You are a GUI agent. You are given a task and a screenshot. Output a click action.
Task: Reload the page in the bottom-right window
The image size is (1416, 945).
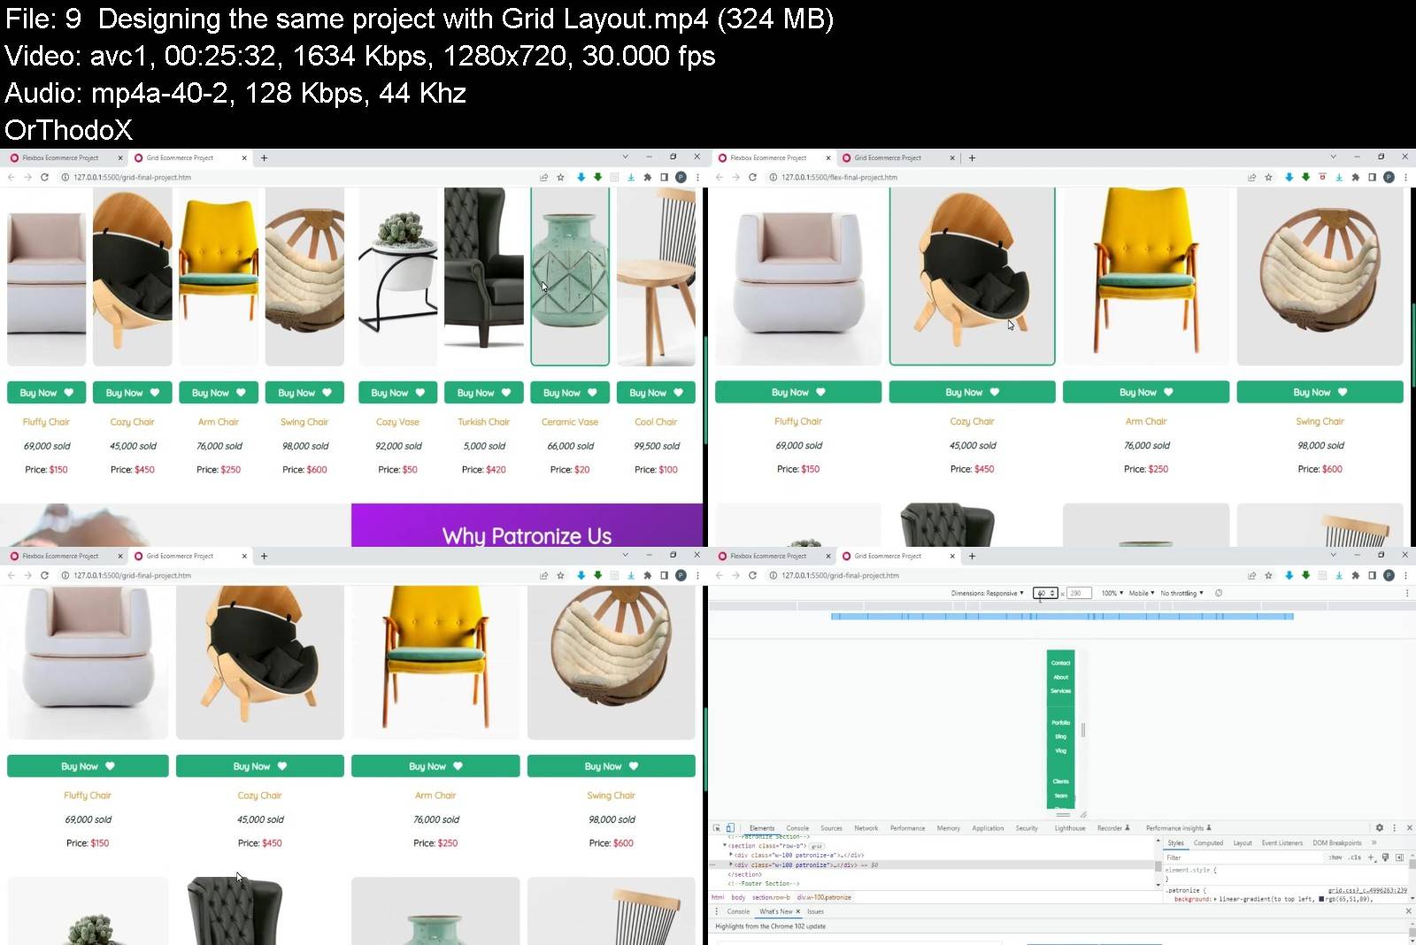(x=752, y=575)
